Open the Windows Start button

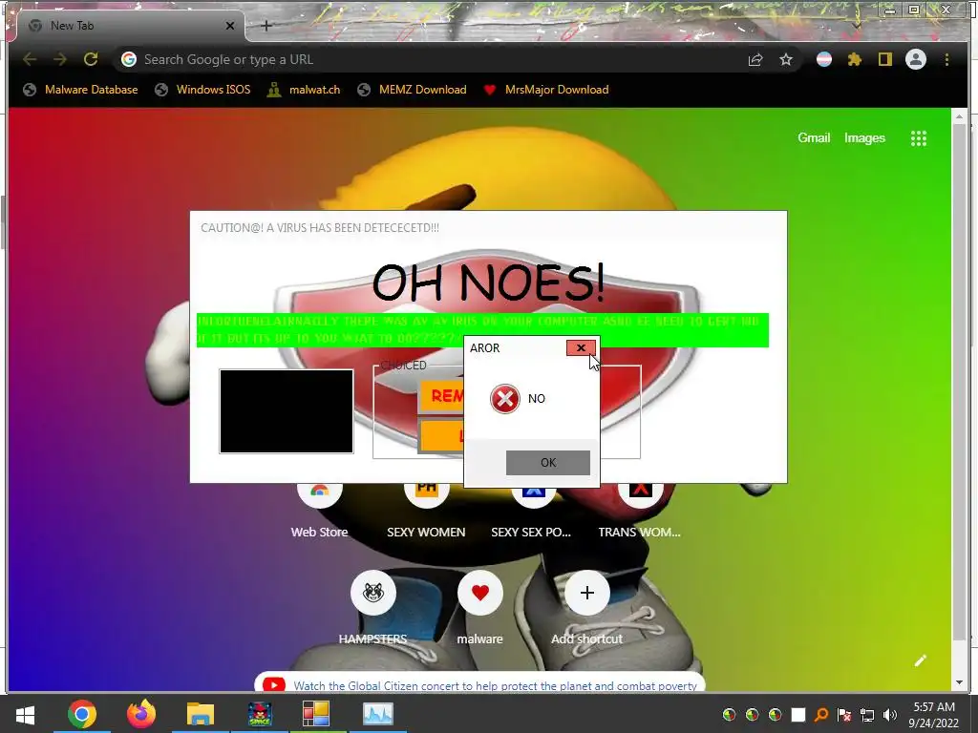(26, 714)
